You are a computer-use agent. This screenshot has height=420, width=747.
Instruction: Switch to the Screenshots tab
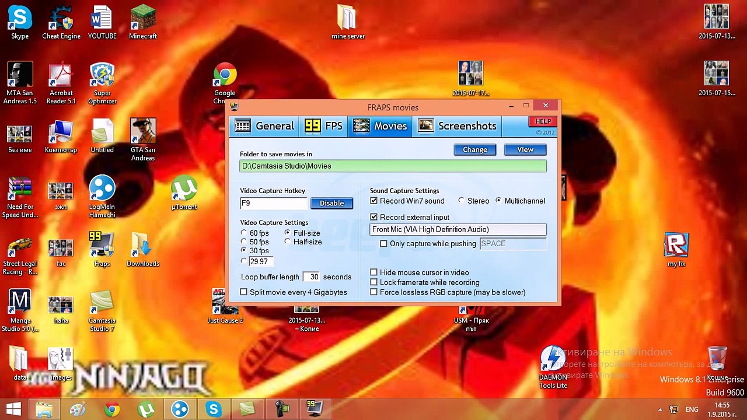point(458,126)
